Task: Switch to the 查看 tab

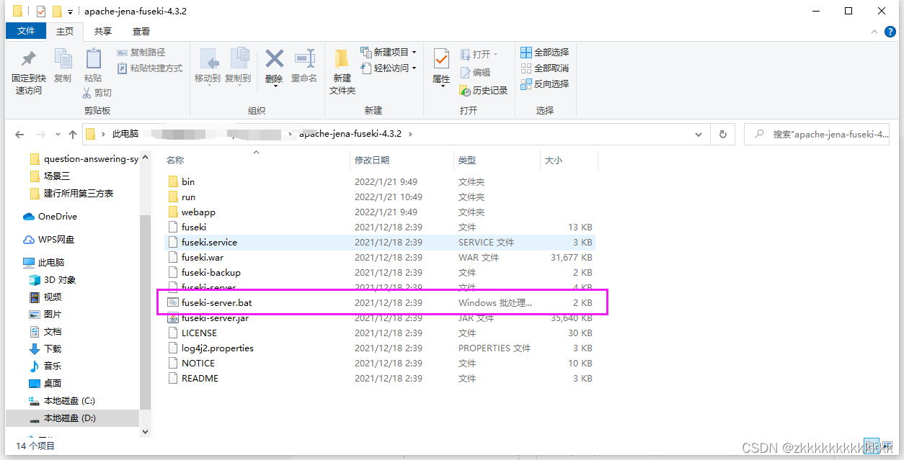Action: (x=141, y=31)
